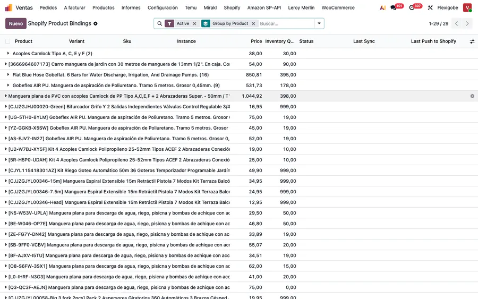
Task: Expand the Manguera plana de PVC con acoples group
Action: point(6,96)
